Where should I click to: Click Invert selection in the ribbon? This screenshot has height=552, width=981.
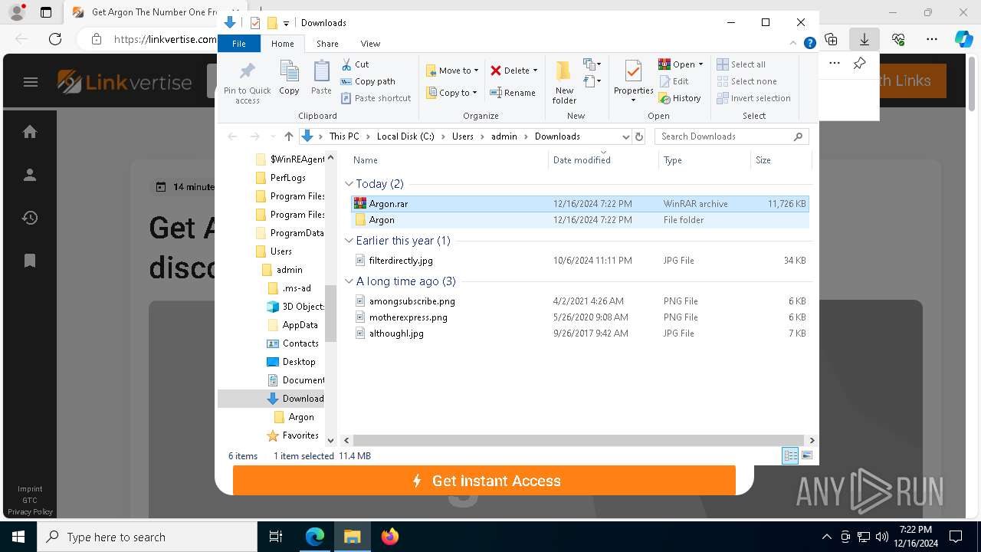pyautogui.click(x=753, y=98)
